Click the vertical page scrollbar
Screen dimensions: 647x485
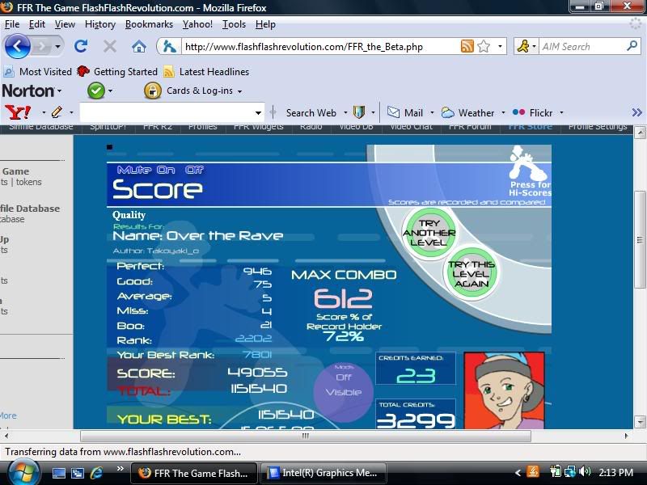pyautogui.click(x=640, y=242)
